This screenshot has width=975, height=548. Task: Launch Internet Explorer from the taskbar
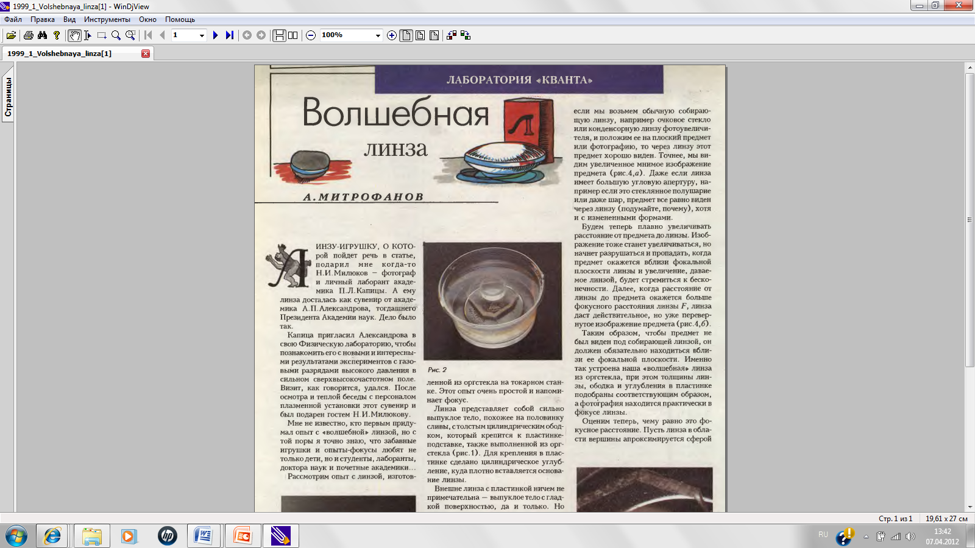pyautogui.click(x=52, y=536)
